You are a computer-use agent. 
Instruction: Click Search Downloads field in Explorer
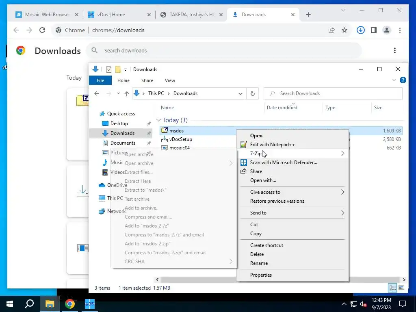[x=333, y=93]
